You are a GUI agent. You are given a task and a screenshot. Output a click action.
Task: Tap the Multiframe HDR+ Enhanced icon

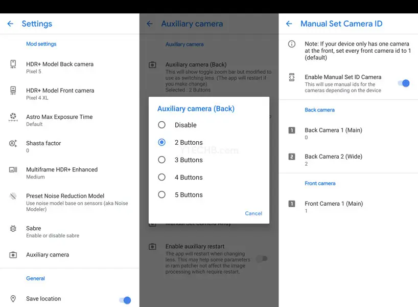13,170
